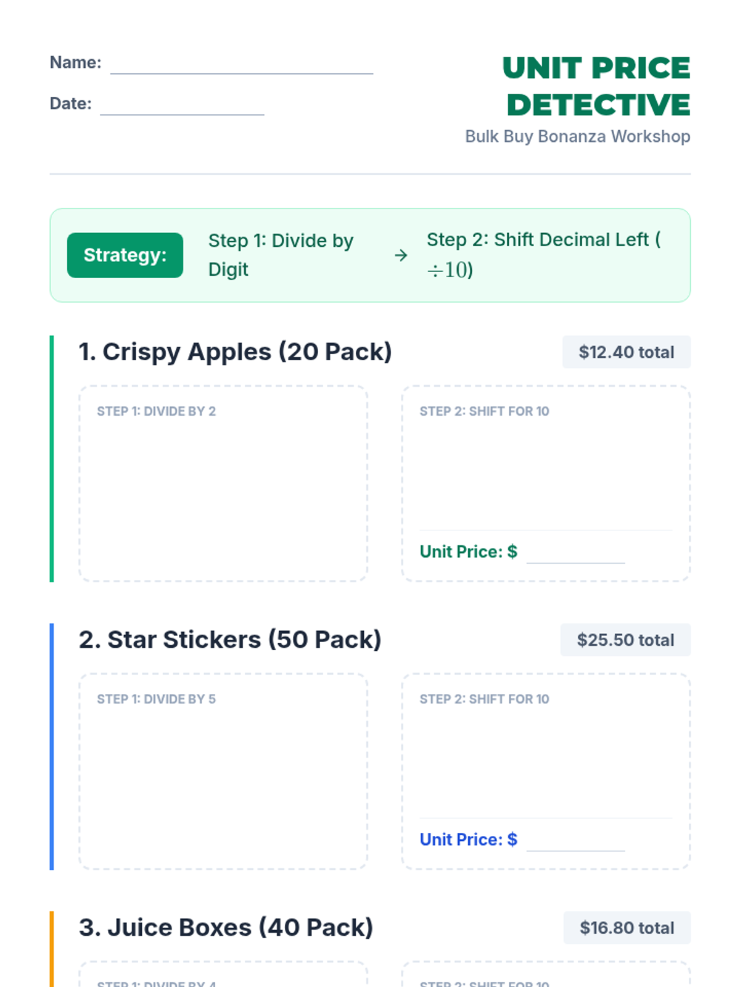
Task: Click the $16.80 total price tag
Action: click(x=627, y=928)
